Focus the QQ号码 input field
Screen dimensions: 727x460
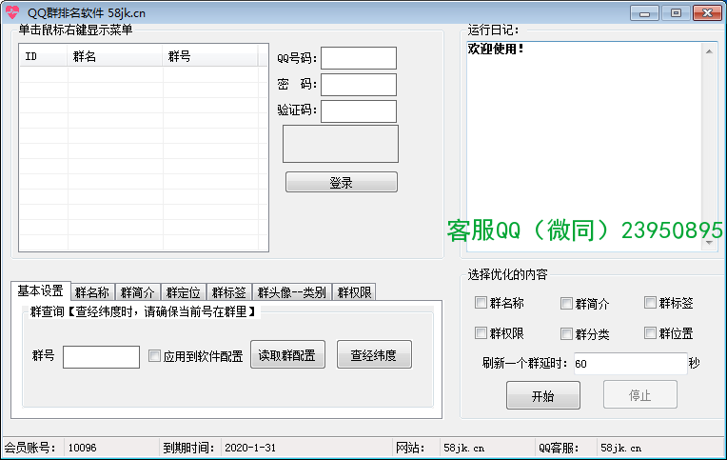pos(359,58)
